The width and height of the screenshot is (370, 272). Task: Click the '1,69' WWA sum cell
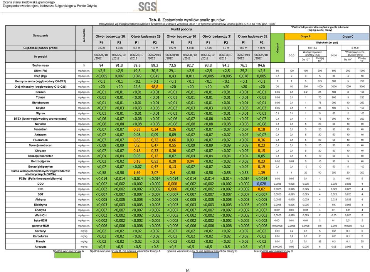[x=137, y=173]
